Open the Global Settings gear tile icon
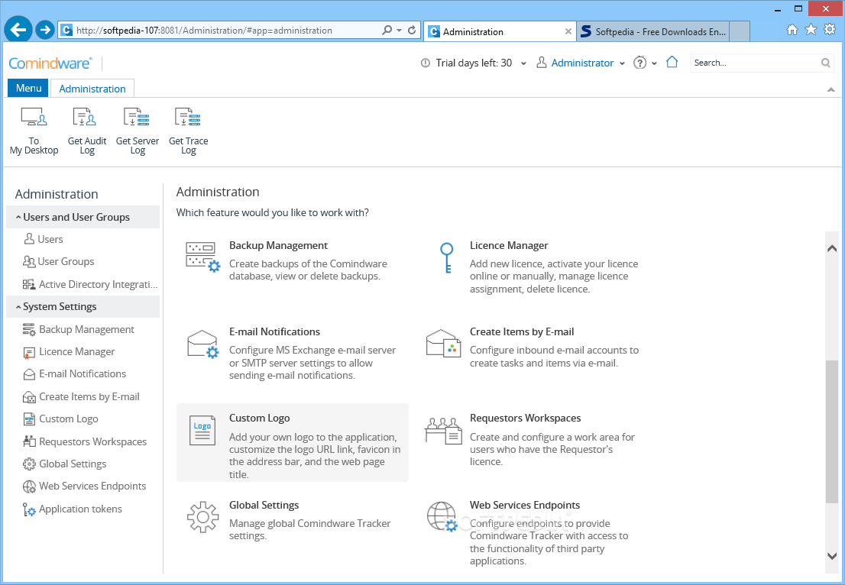 point(202,517)
